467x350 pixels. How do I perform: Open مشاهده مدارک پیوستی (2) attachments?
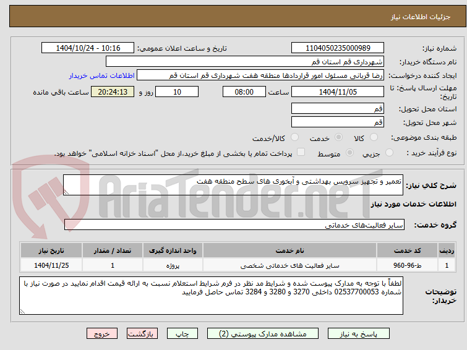pyautogui.click(x=263, y=334)
